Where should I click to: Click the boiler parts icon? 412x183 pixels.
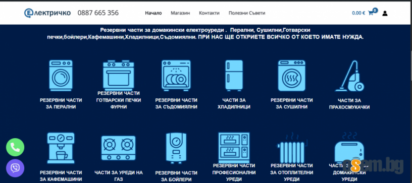176,148
